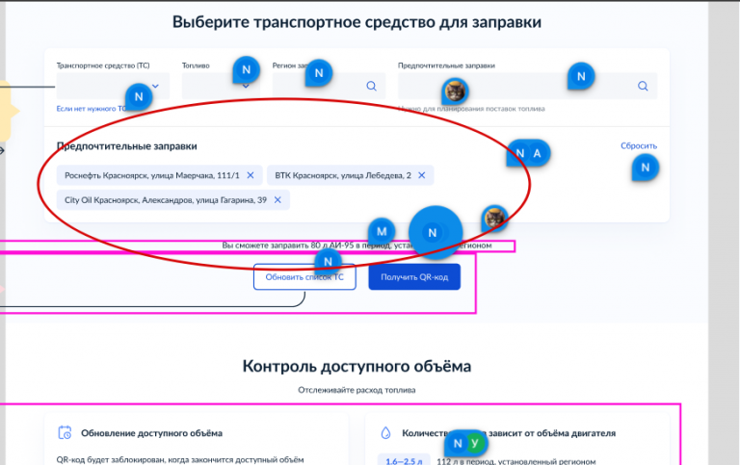The image size is (740, 465).
Task: Open the large enlarged N comment pin
Action: [x=436, y=233]
